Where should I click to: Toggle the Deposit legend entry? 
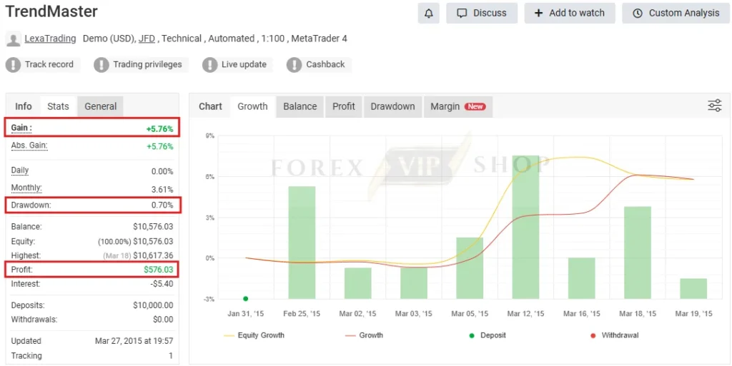(x=488, y=335)
